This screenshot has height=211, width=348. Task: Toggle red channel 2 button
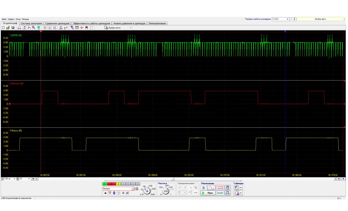click(x=111, y=184)
